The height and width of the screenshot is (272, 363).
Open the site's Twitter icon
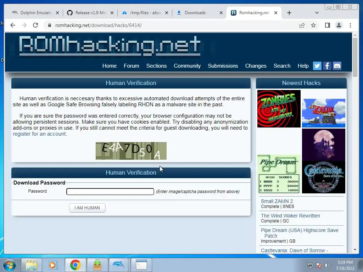pos(317,66)
